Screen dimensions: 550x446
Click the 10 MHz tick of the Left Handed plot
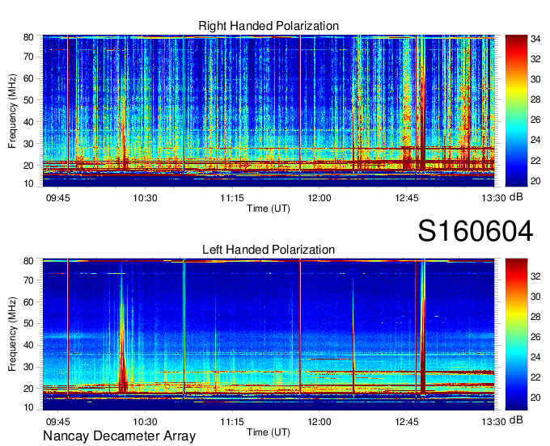coord(28,407)
